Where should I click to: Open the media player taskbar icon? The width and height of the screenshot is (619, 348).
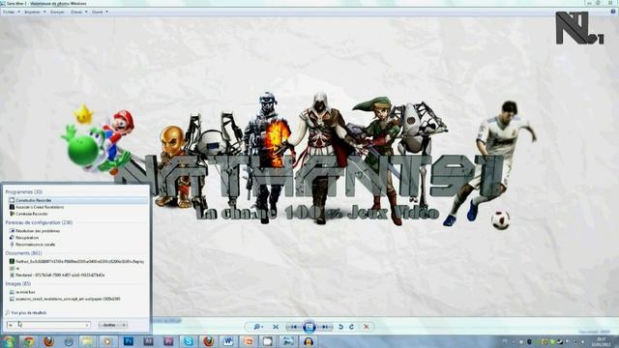point(107,341)
